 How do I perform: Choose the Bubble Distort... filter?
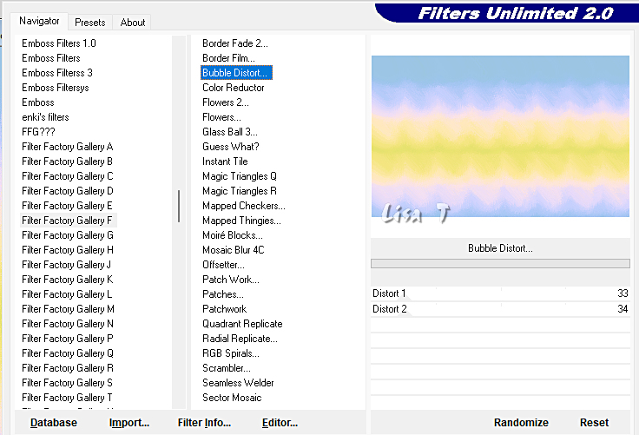coord(236,73)
